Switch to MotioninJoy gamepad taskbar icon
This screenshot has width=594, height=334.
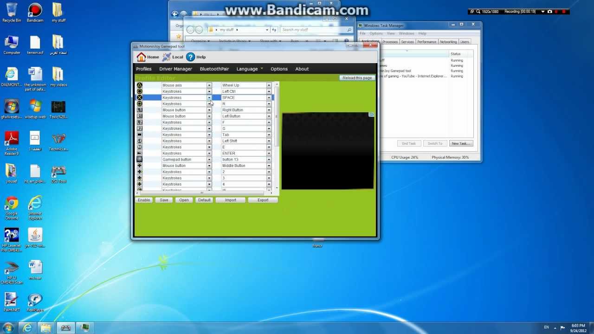click(x=66, y=328)
